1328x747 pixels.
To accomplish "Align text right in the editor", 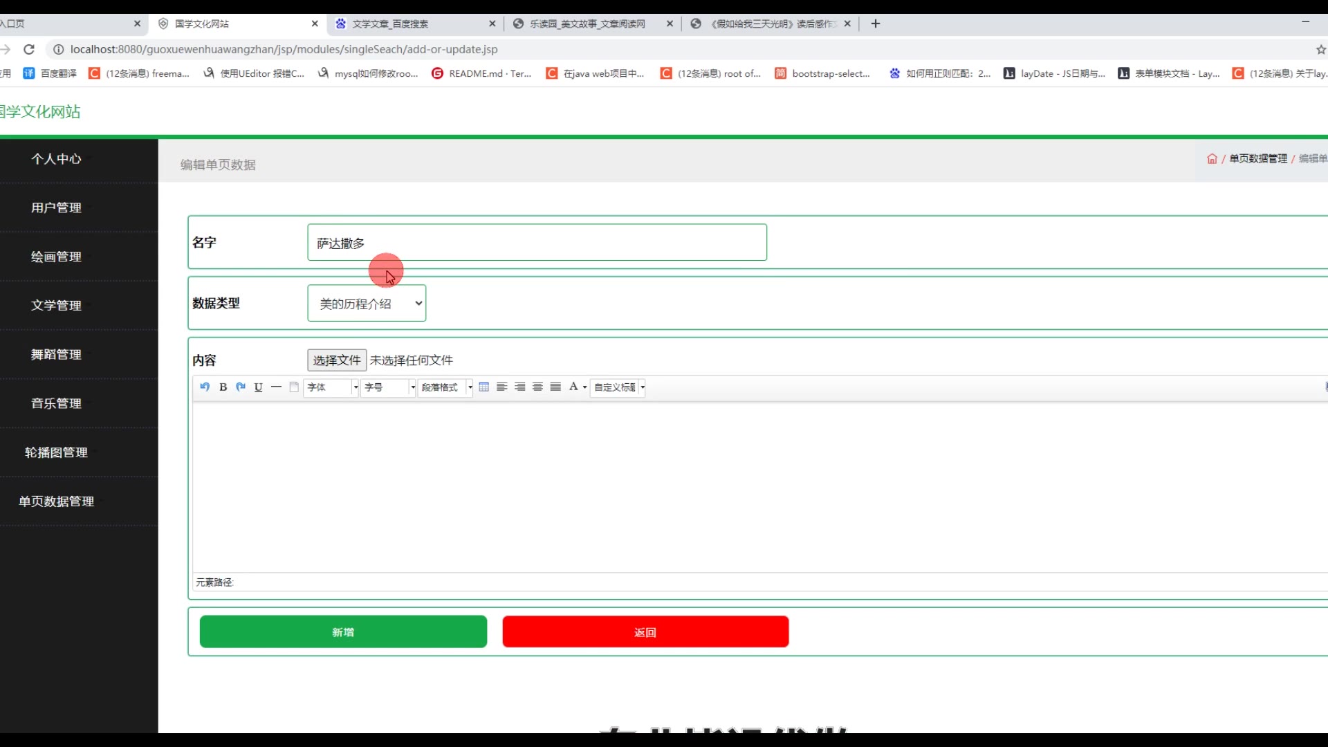I will pyautogui.click(x=520, y=387).
